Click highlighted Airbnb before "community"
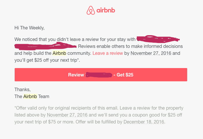This screenshot has width=203, height=139. tap(61, 53)
